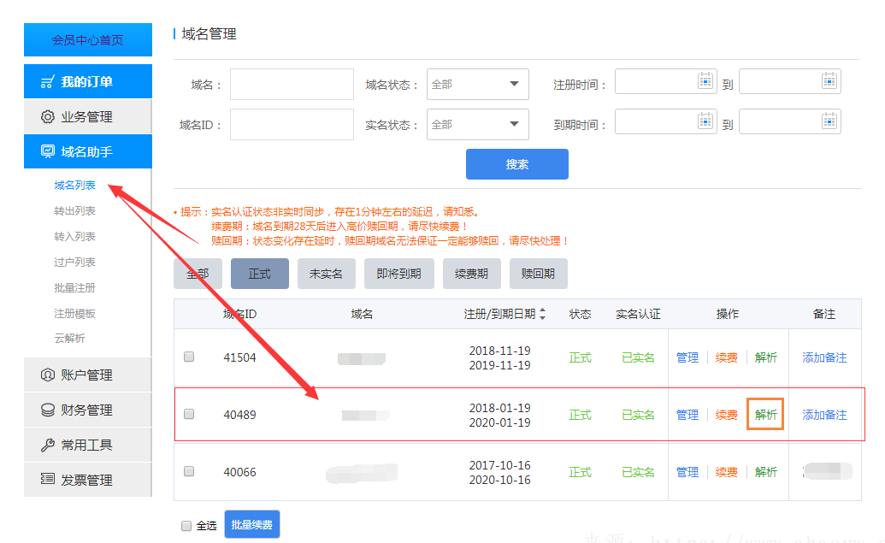Select 转入列表 in sidebar

[74, 237]
